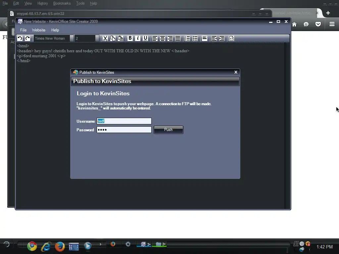This screenshot has height=254, width=339.
Task: Open the Website menu
Action: (x=39, y=30)
